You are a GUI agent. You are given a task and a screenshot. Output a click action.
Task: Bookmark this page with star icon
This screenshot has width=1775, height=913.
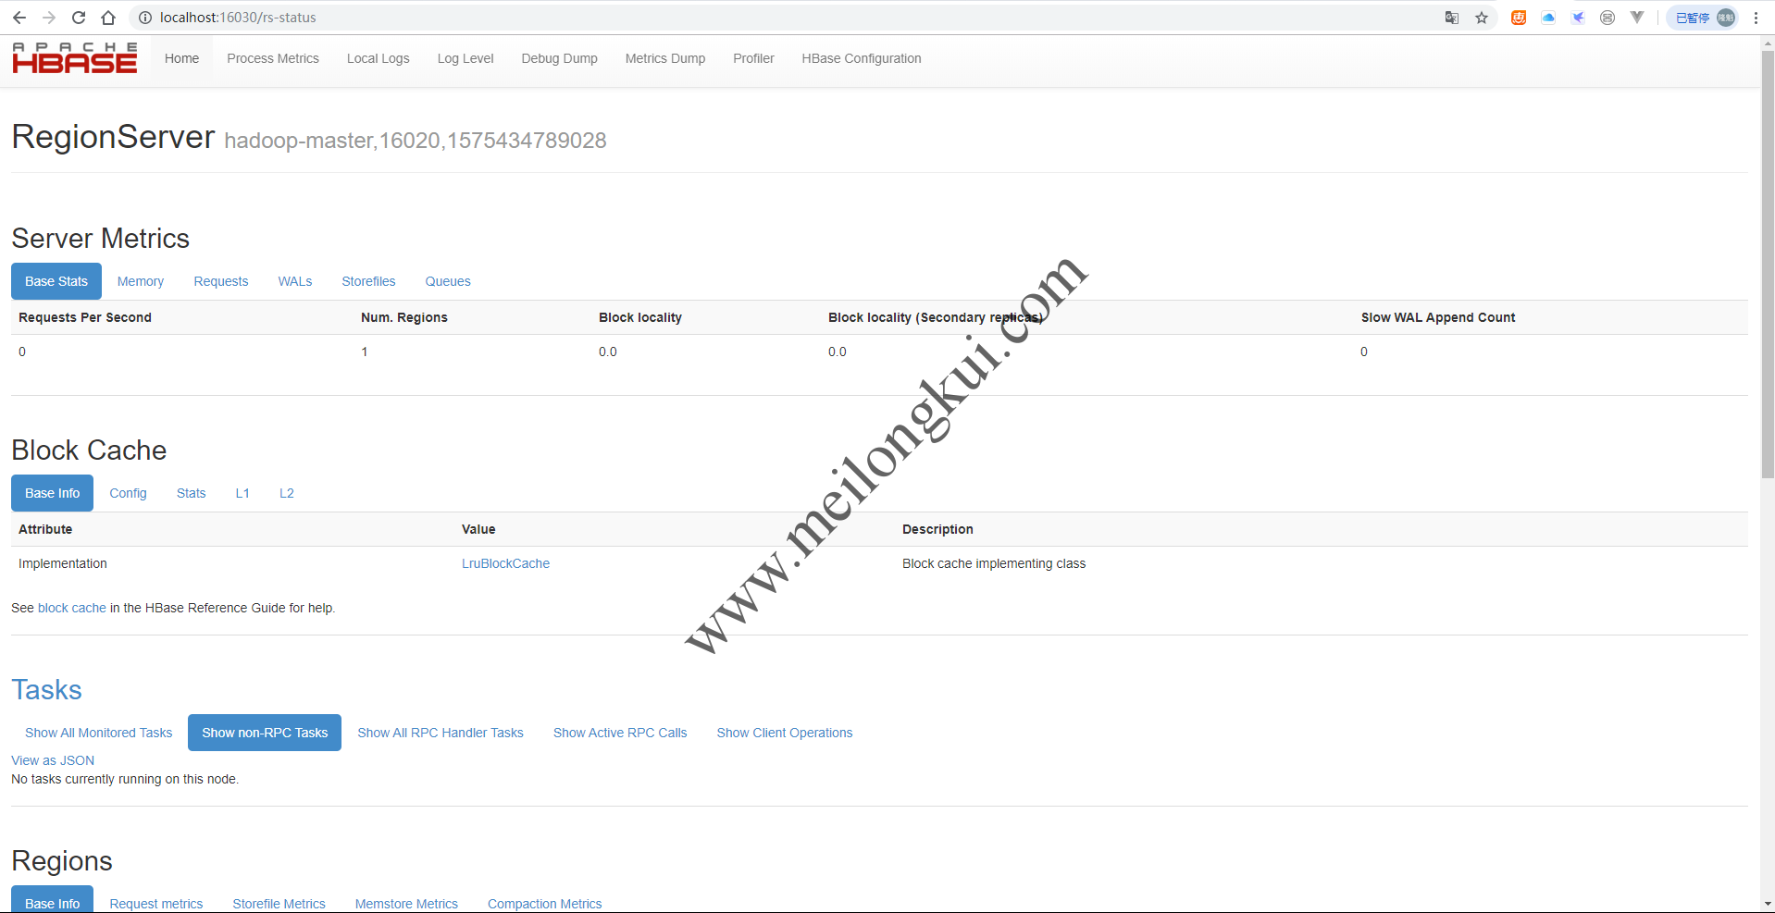click(x=1482, y=18)
